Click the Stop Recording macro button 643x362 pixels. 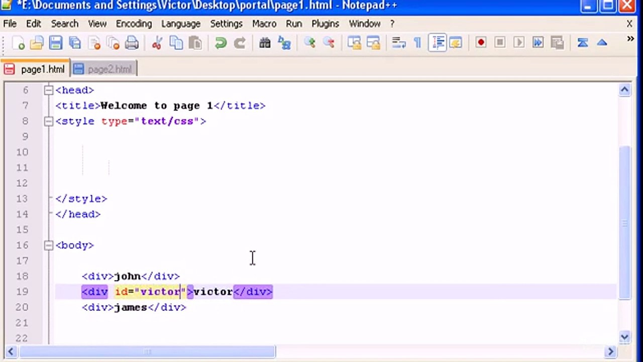coord(500,43)
